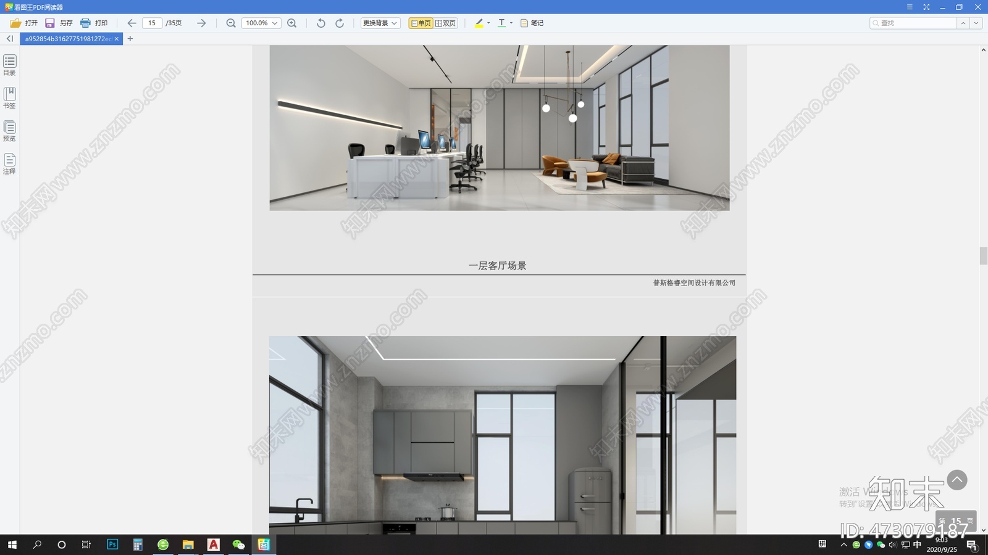
Task: Go to the previous page arrow
Action: click(132, 23)
